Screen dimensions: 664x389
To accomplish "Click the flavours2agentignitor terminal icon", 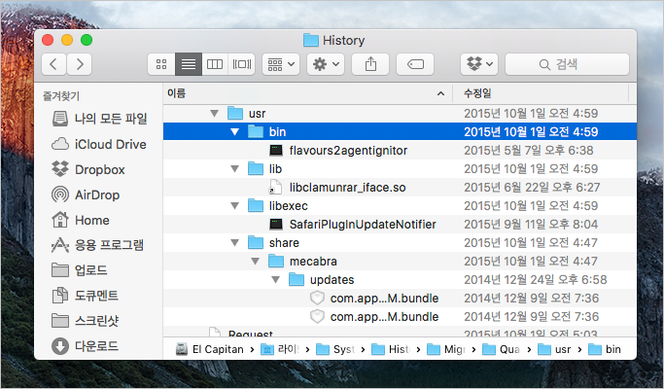I will (x=276, y=151).
